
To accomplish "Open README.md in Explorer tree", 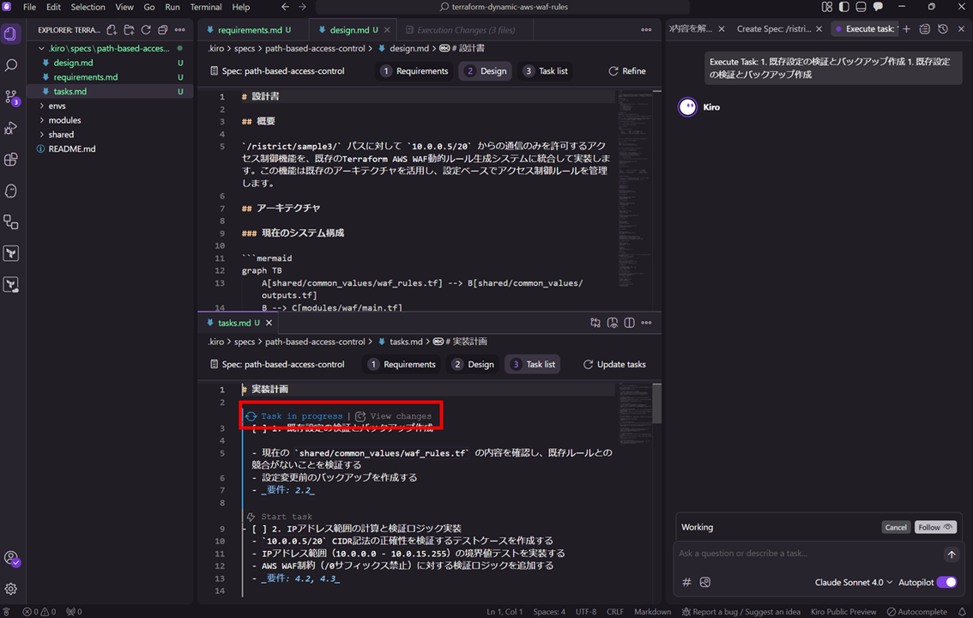I will point(72,148).
